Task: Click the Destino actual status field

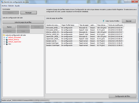Action: coord(74,100)
